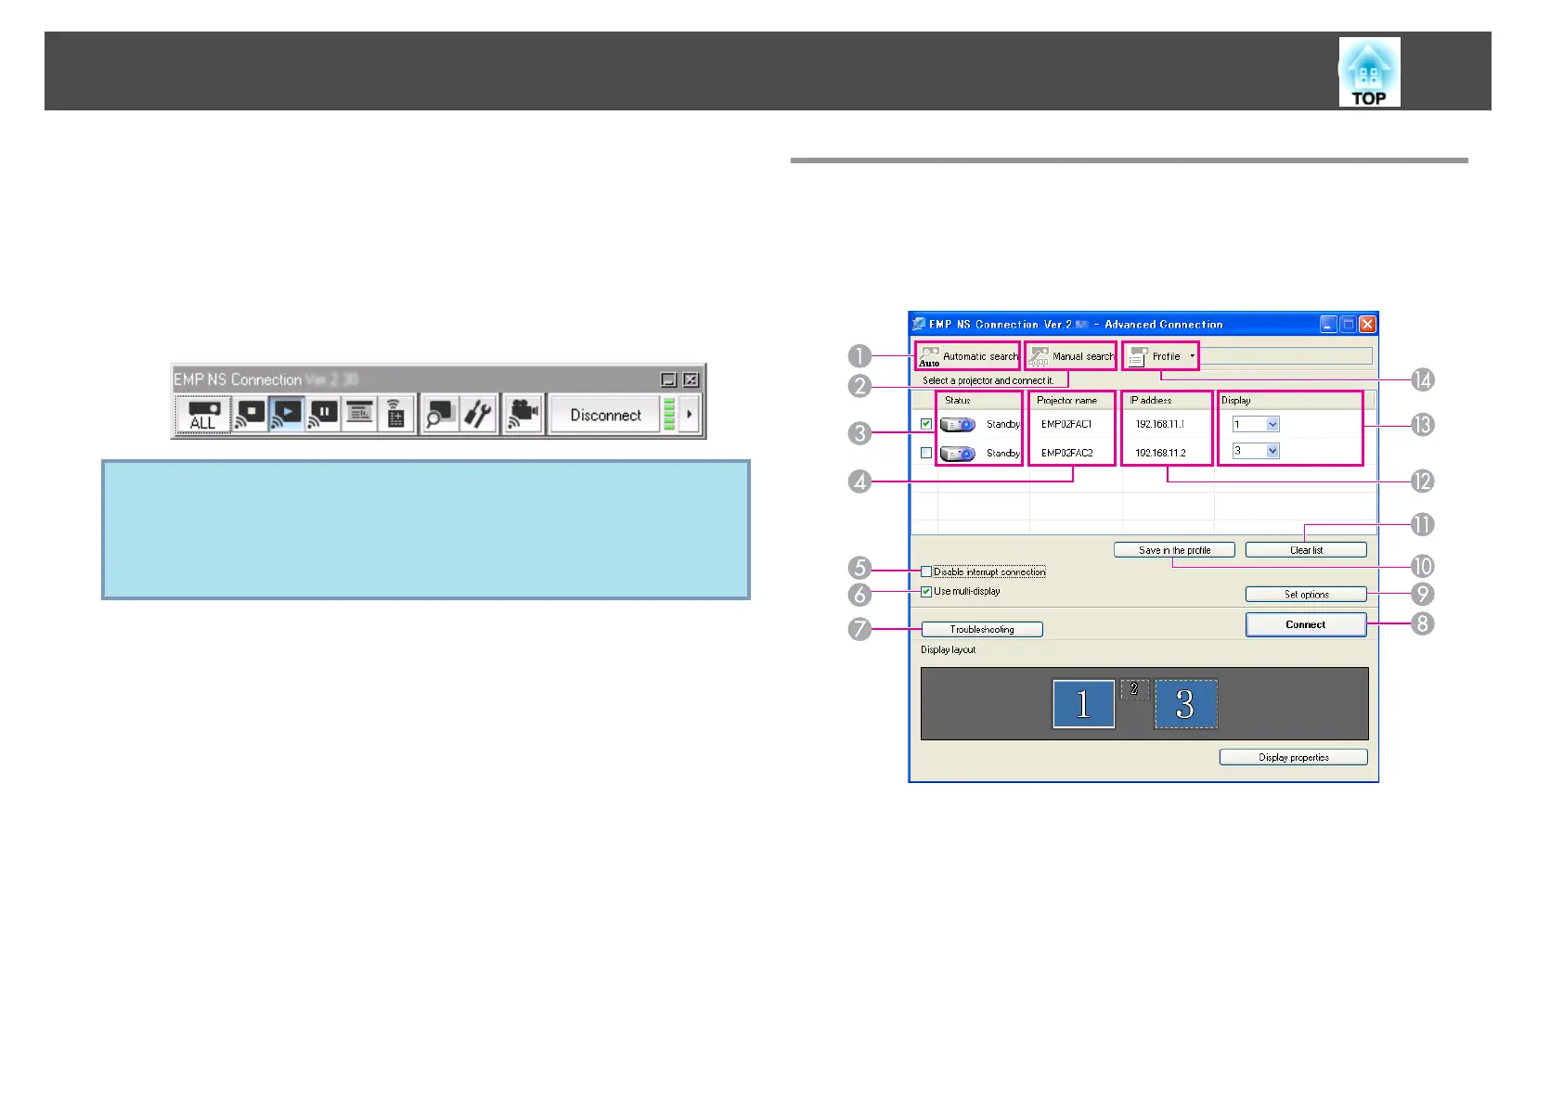Click the green signal strength indicator
Screen dimensions: 1563x1104
[x=669, y=414]
